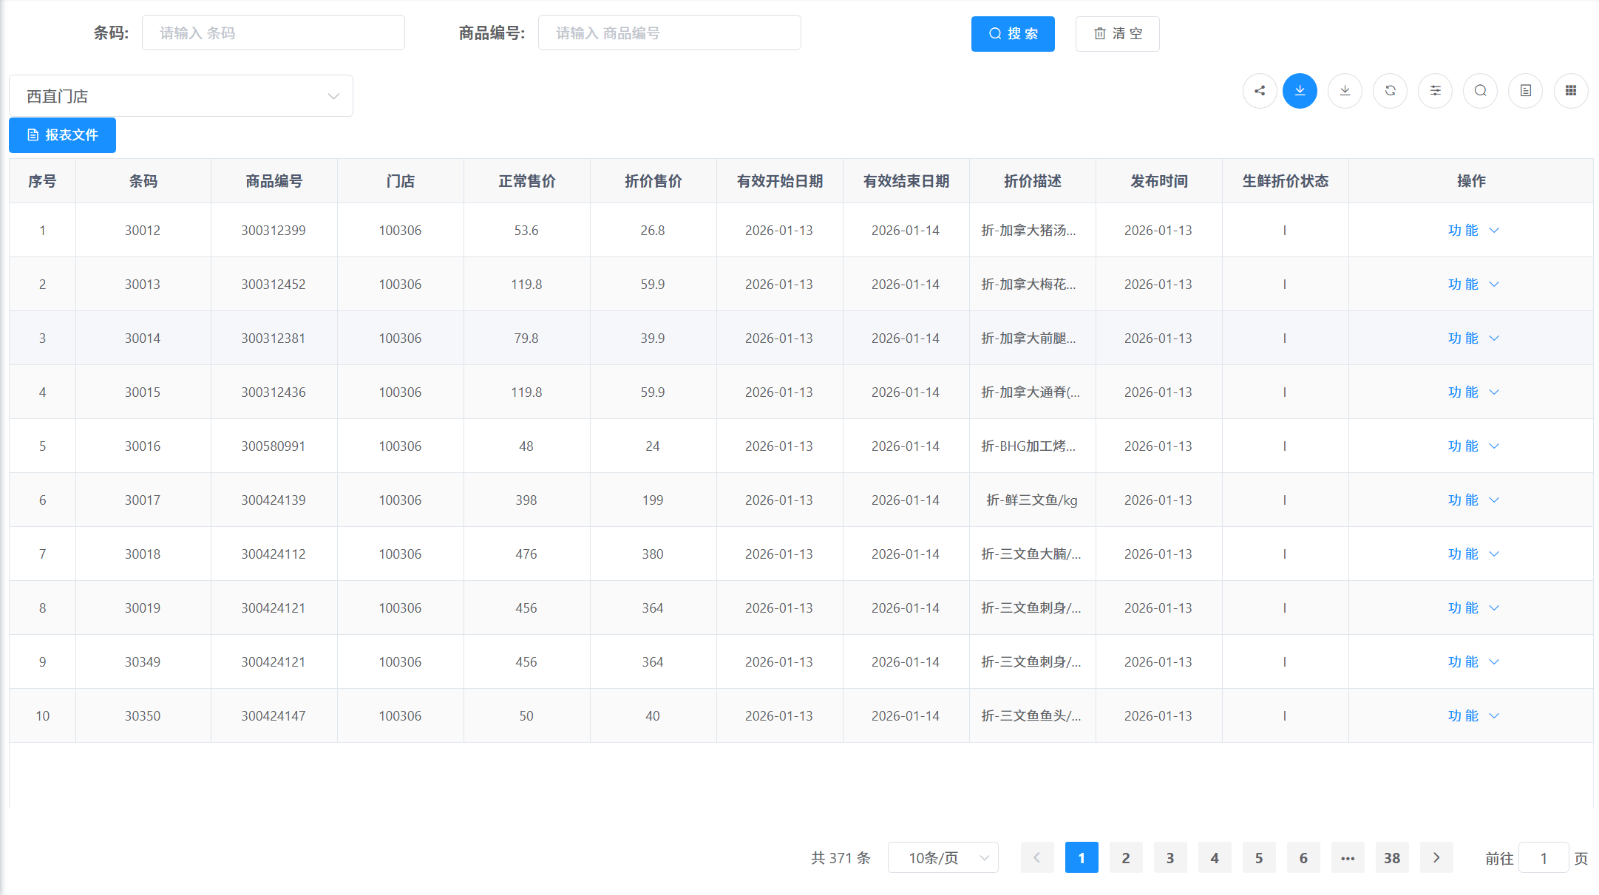Open the 10条/页 page size dropdown
Screen dimensions: 1599x895
943,857
